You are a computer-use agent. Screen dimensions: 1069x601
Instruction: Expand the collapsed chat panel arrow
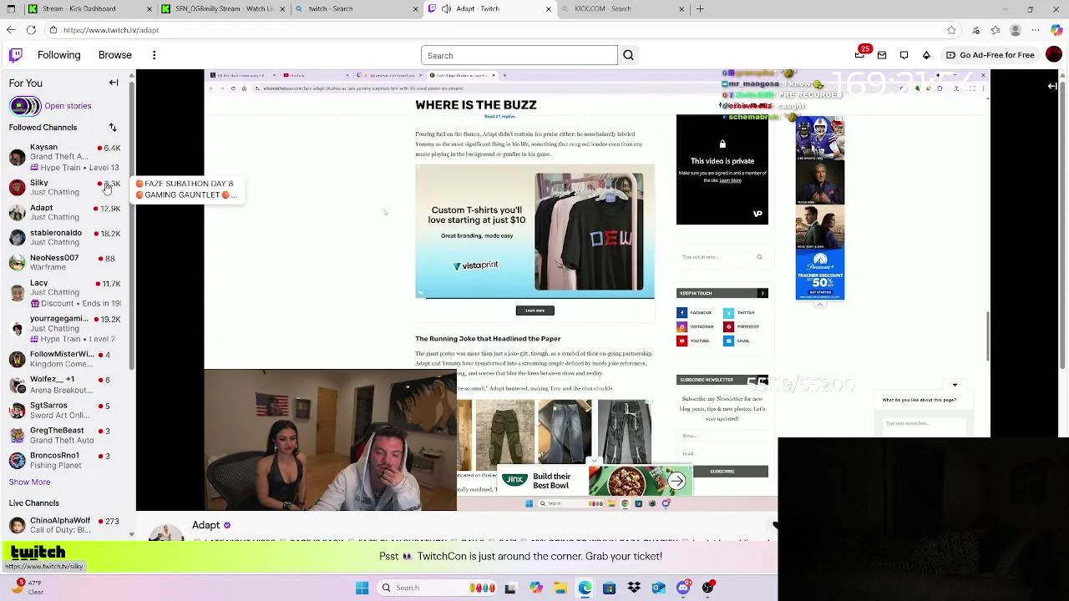click(1052, 86)
